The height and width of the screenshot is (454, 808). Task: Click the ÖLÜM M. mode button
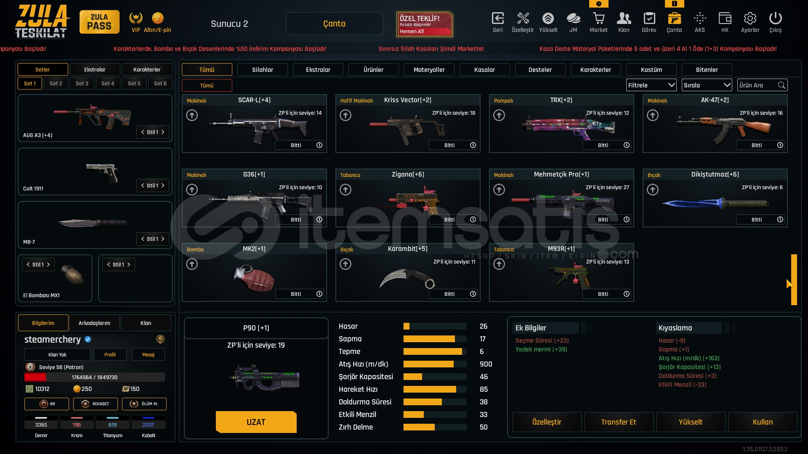click(x=144, y=404)
